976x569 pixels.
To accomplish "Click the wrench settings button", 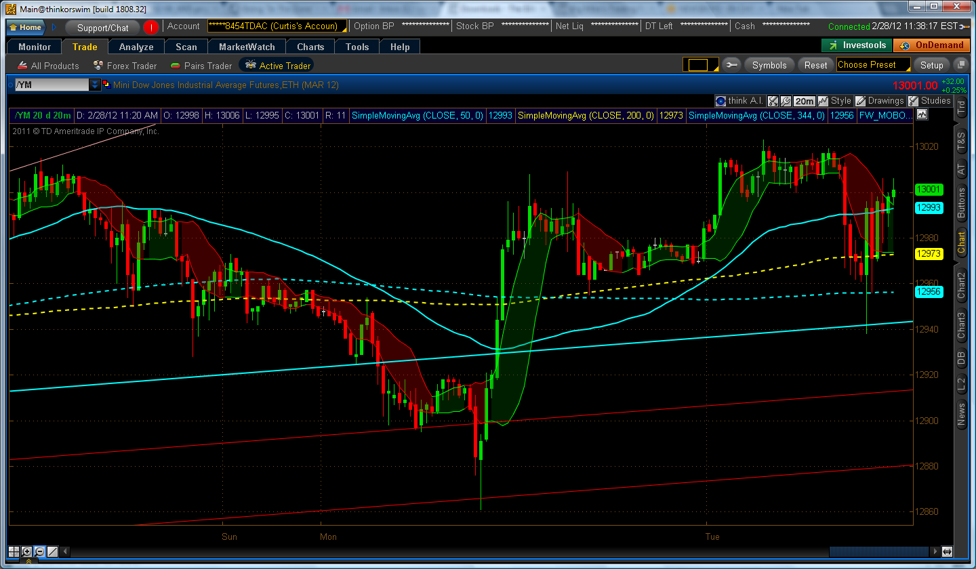I will (x=731, y=65).
